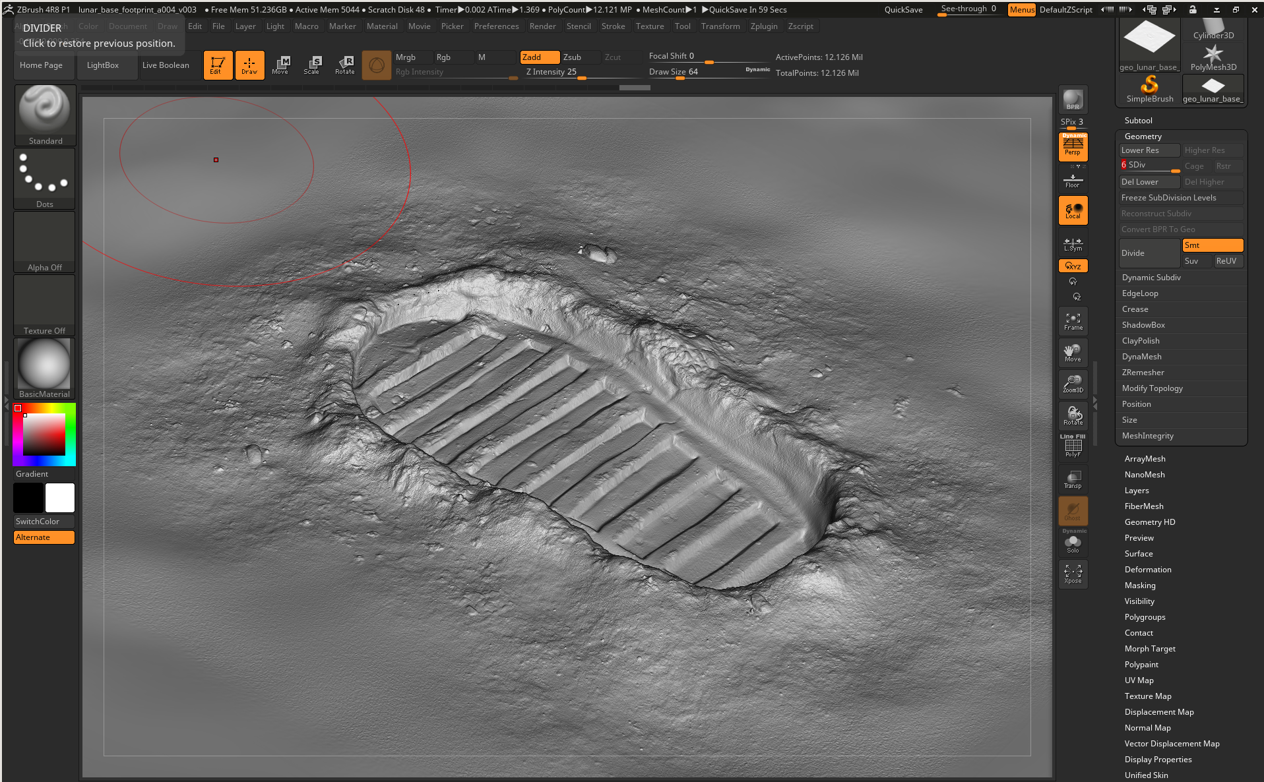Click the SDiv level slider
Image resolution: width=1264 pixels, height=782 pixels.
coord(1149,166)
